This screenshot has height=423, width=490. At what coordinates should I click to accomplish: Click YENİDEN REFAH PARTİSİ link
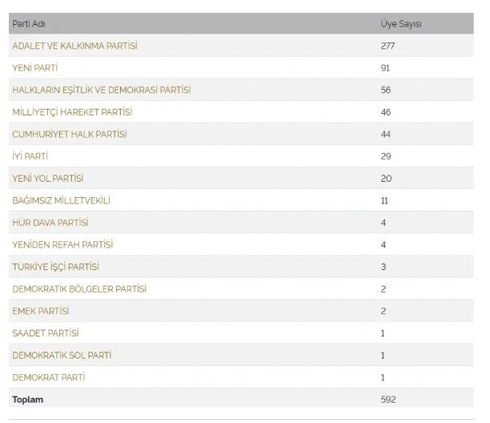click(62, 244)
